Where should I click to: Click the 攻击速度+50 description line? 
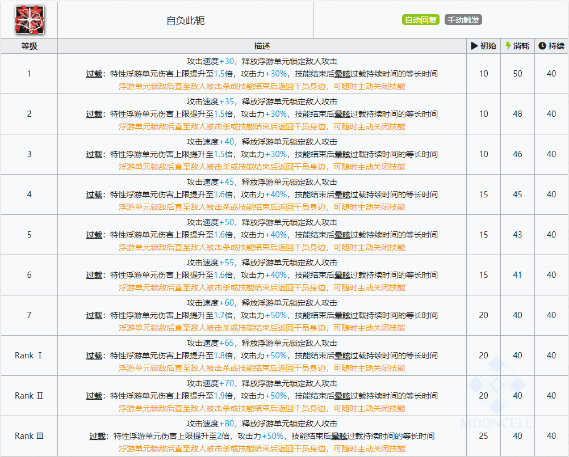262,222
